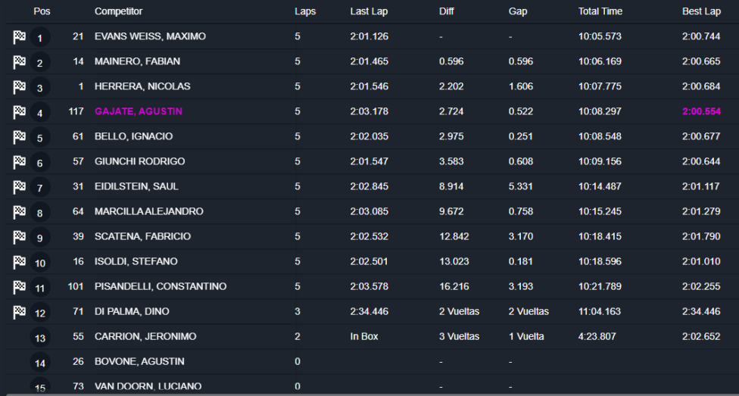Select the finish flag in Gajate, Agustin's row
This screenshot has width=739, height=396.
(x=19, y=112)
